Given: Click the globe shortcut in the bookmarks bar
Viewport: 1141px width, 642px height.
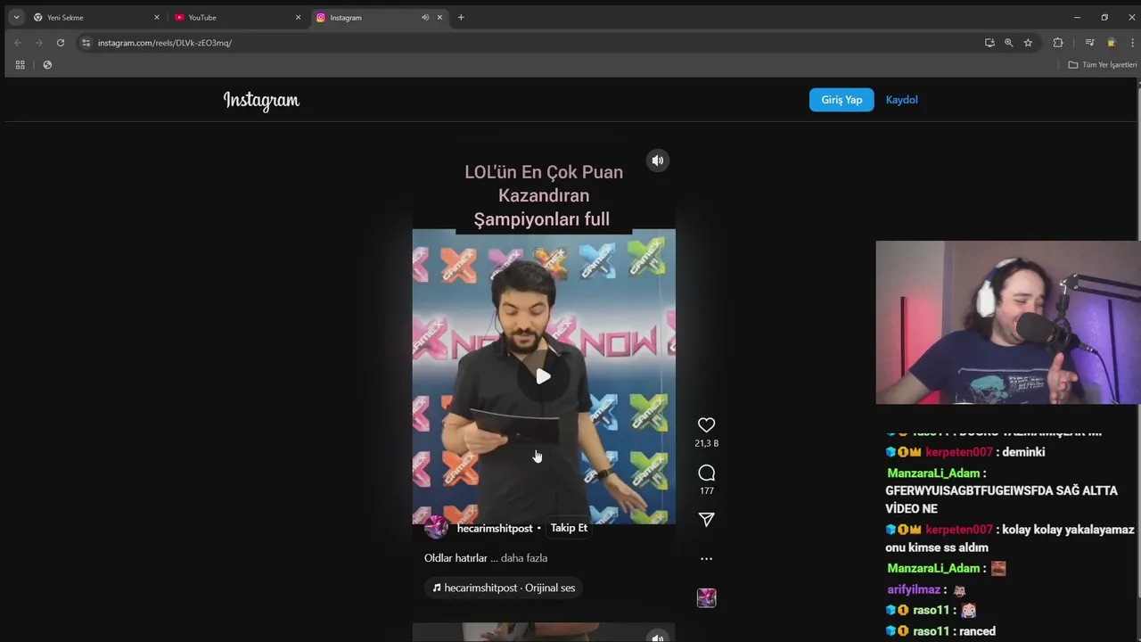Looking at the screenshot, I should 47,64.
